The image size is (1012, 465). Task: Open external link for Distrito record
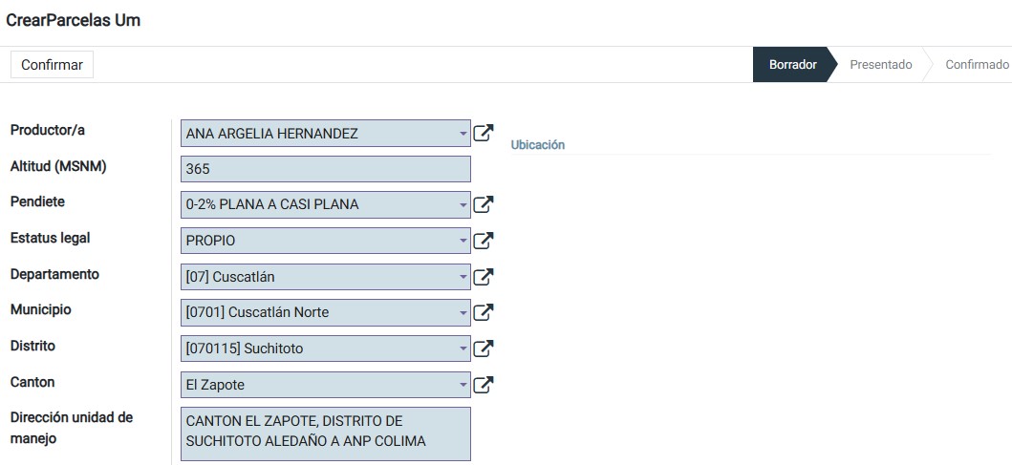tap(484, 349)
